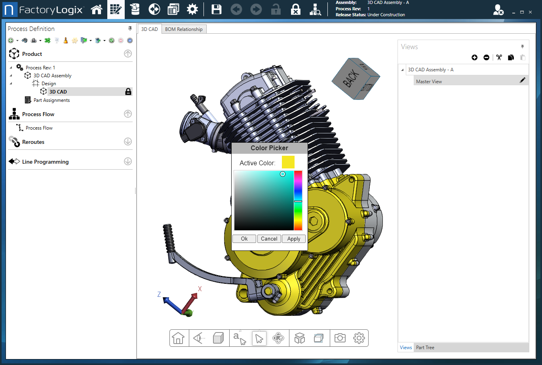The height and width of the screenshot is (365, 542).
Task: Click the add view plus icon
Action: click(x=474, y=57)
